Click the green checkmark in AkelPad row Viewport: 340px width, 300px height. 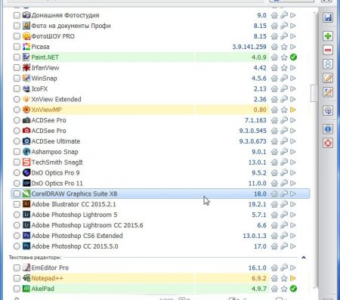pyautogui.click(x=293, y=289)
